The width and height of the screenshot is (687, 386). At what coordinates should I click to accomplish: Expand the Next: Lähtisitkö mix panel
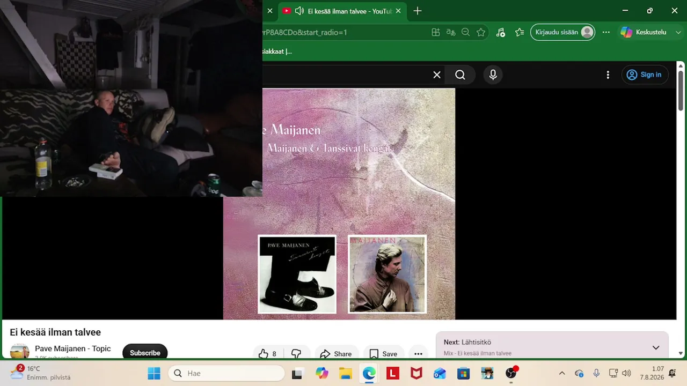[656, 347]
